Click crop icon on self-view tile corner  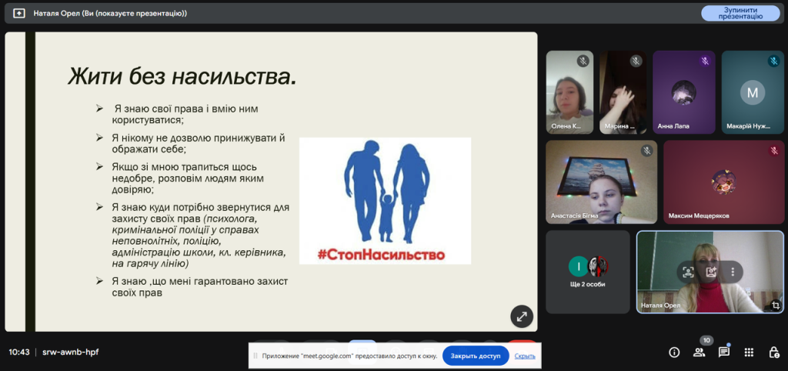coord(776,306)
